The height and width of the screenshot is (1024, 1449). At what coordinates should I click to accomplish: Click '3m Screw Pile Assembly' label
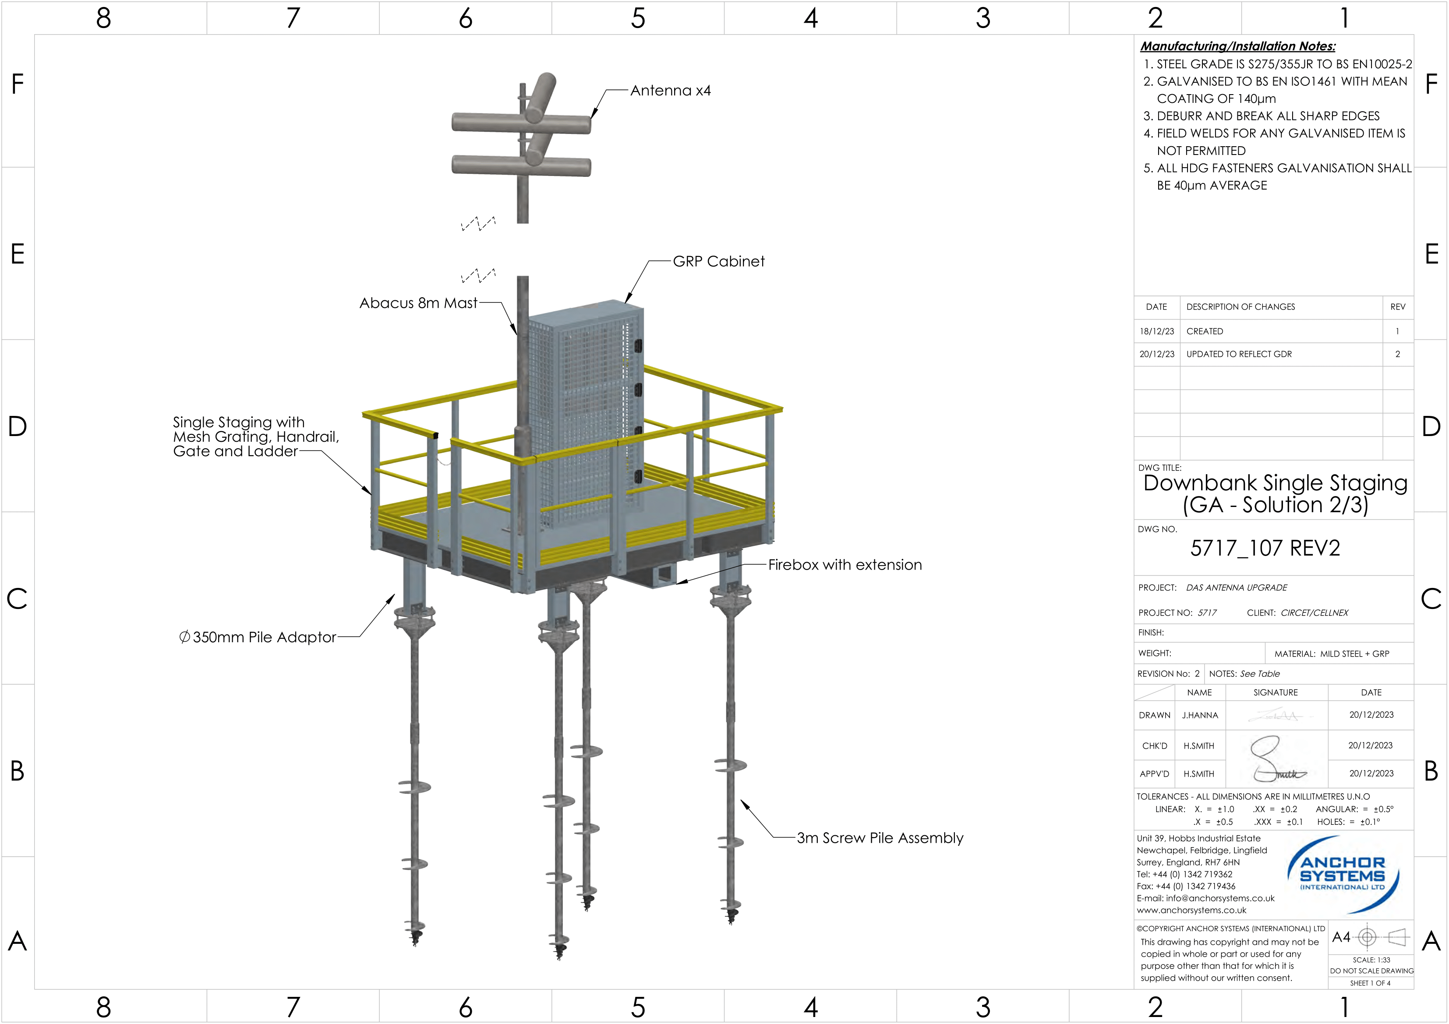click(880, 838)
